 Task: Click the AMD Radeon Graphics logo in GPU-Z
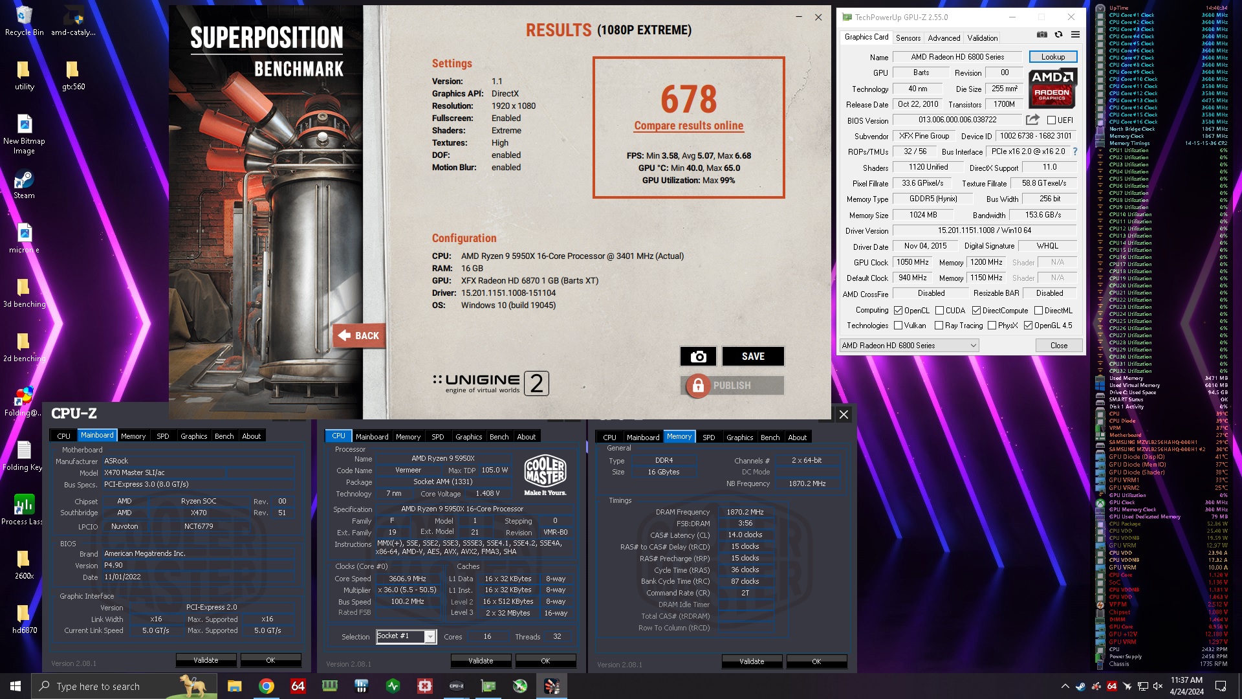click(1052, 87)
